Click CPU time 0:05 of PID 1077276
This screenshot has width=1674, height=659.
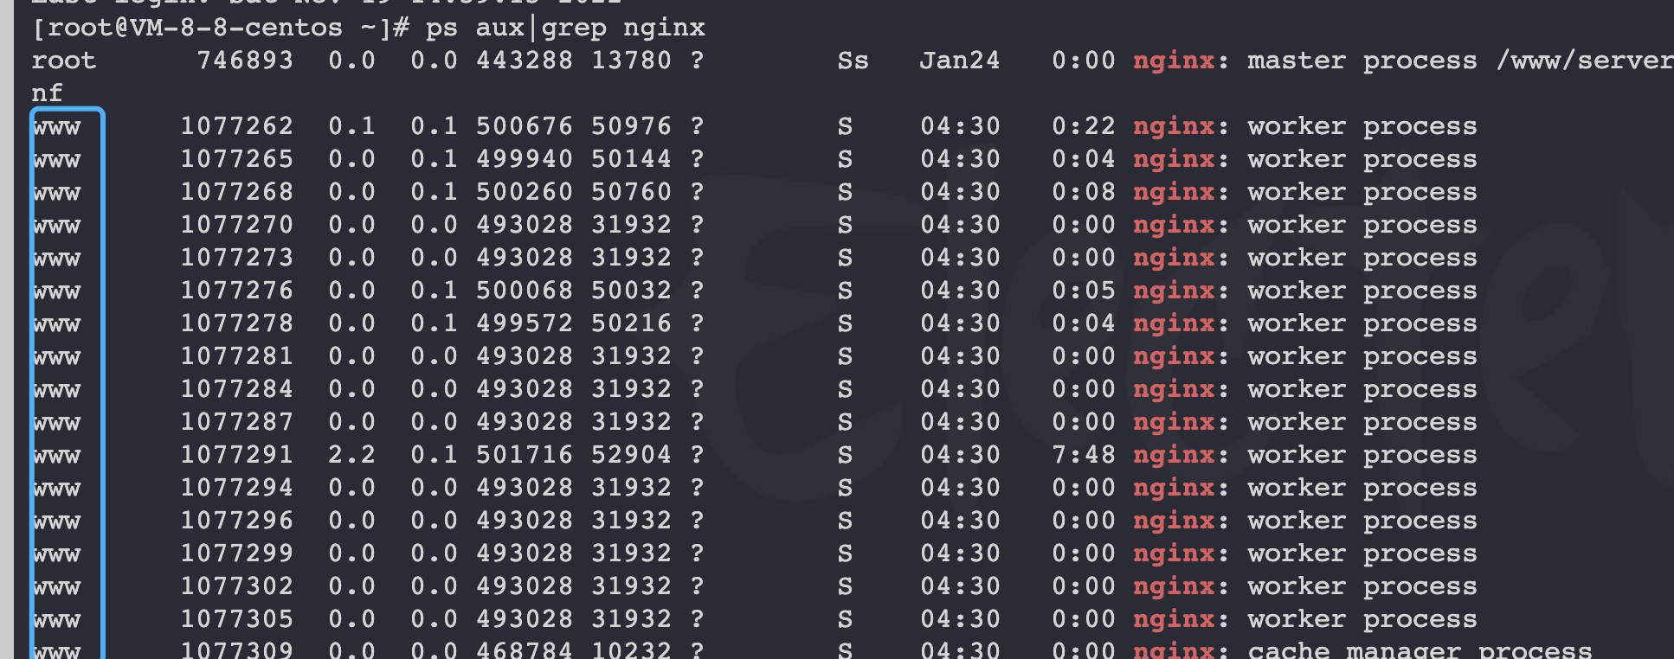[1083, 291]
